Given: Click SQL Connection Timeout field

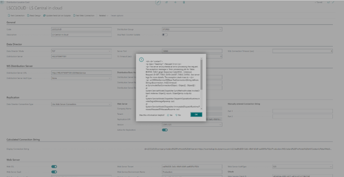Looking at the screenshot, I should click(x=303, y=51).
